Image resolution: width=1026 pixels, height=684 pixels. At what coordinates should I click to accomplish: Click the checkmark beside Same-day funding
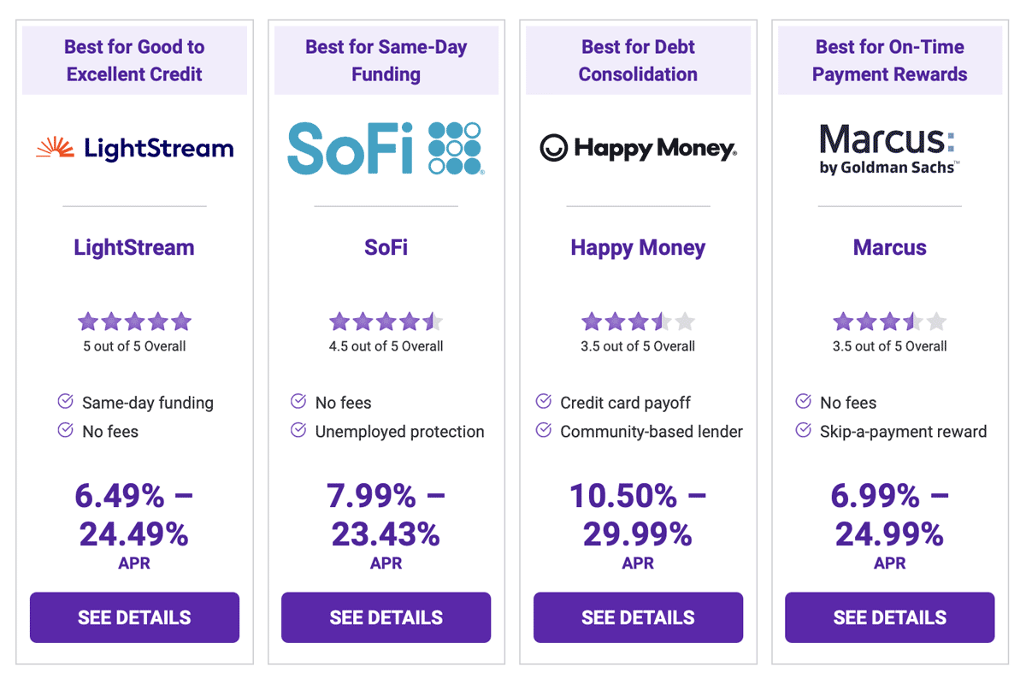(x=67, y=402)
